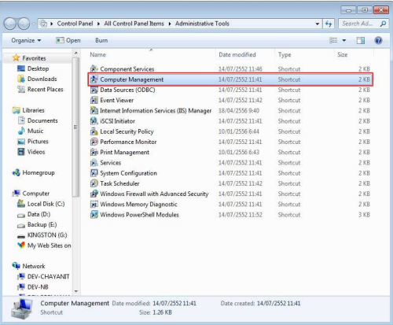Screen dimensions: 393x325
Task: Click the Administrative Tools breadcrumb
Action: [x=202, y=24]
